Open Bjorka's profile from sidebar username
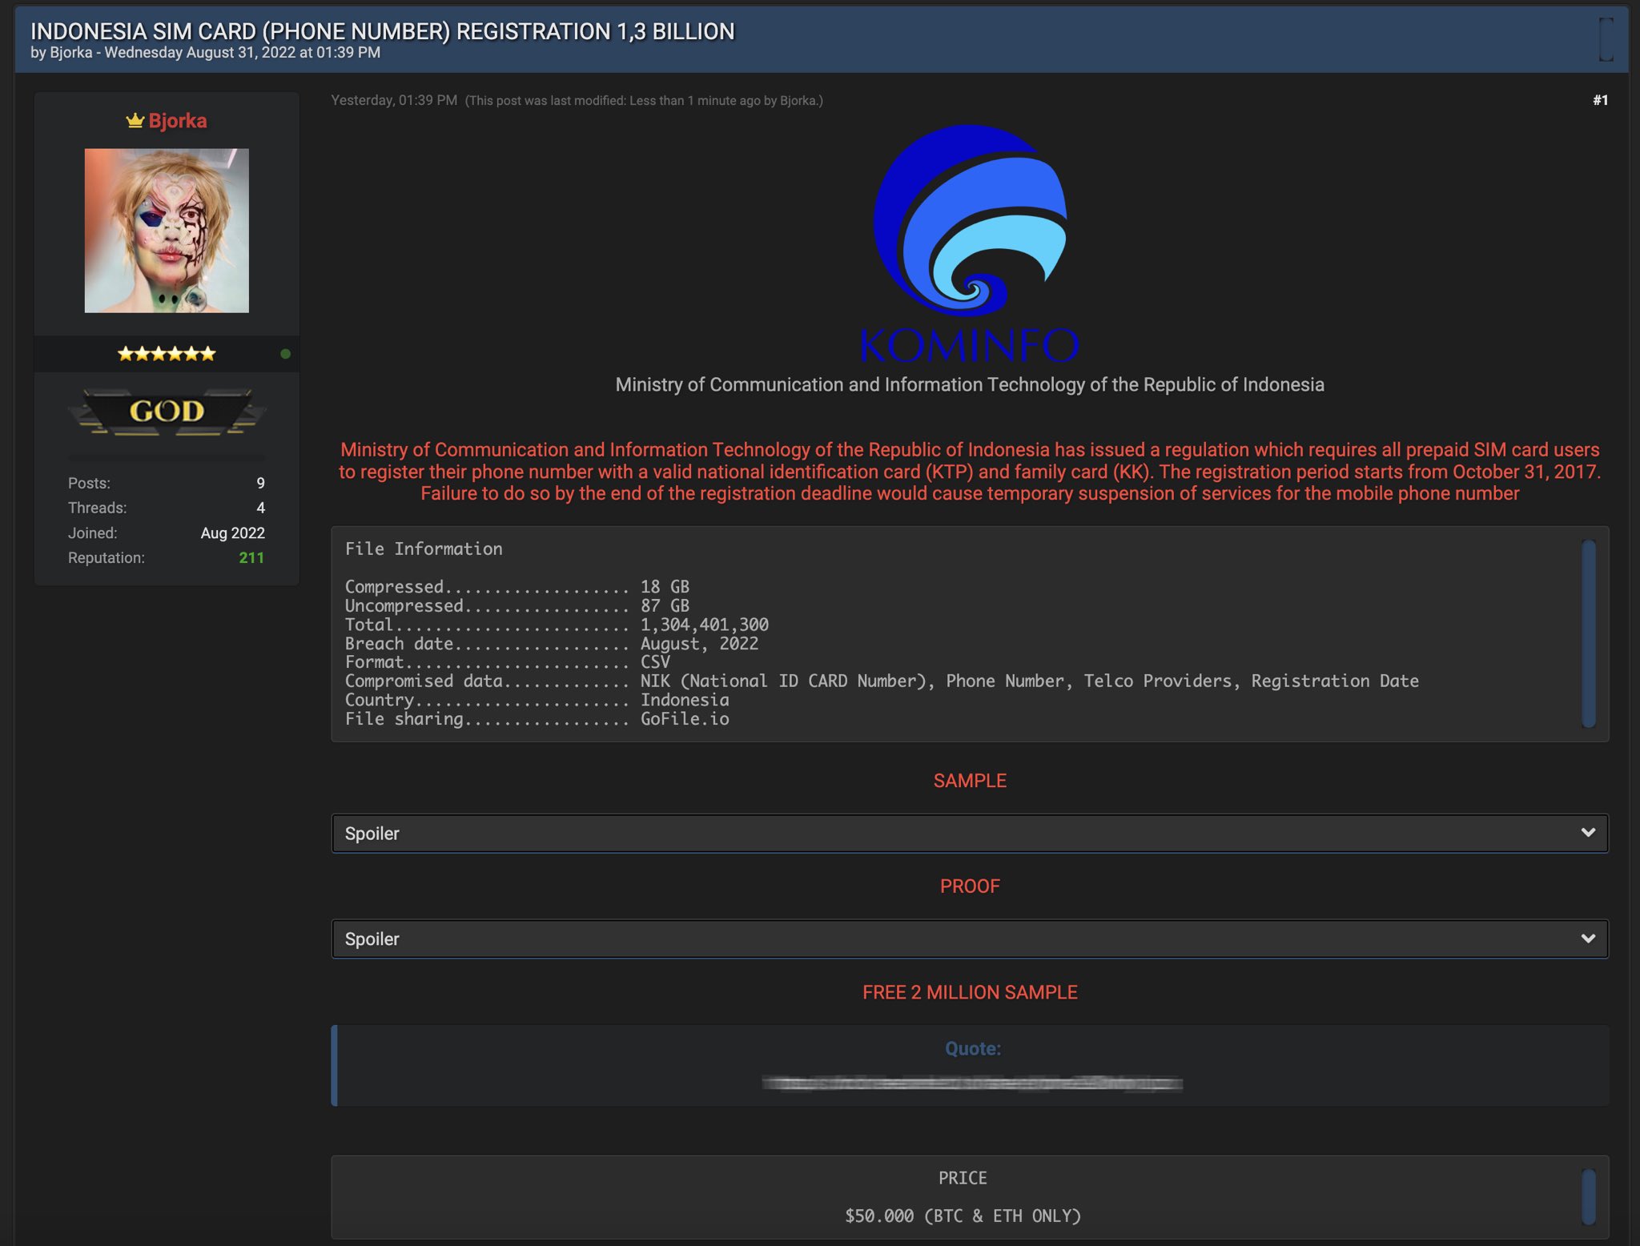This screenshot has width=1640, height=1246. [178, 121]
